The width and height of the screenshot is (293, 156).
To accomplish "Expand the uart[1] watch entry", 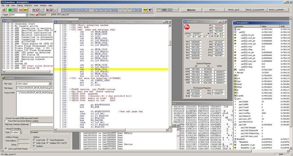I will [235, 70].
